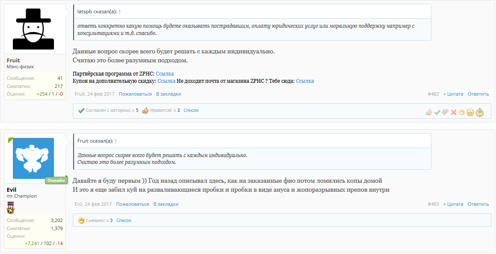
Task: Click the laughing smiley rating icon
Action: [461, 112]
